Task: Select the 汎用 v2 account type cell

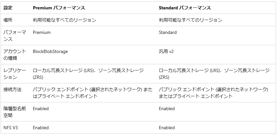Action: point(166,52)
